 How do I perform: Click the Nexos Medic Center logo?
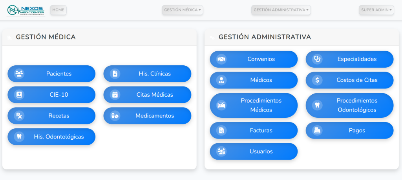(x=26, y=10)
